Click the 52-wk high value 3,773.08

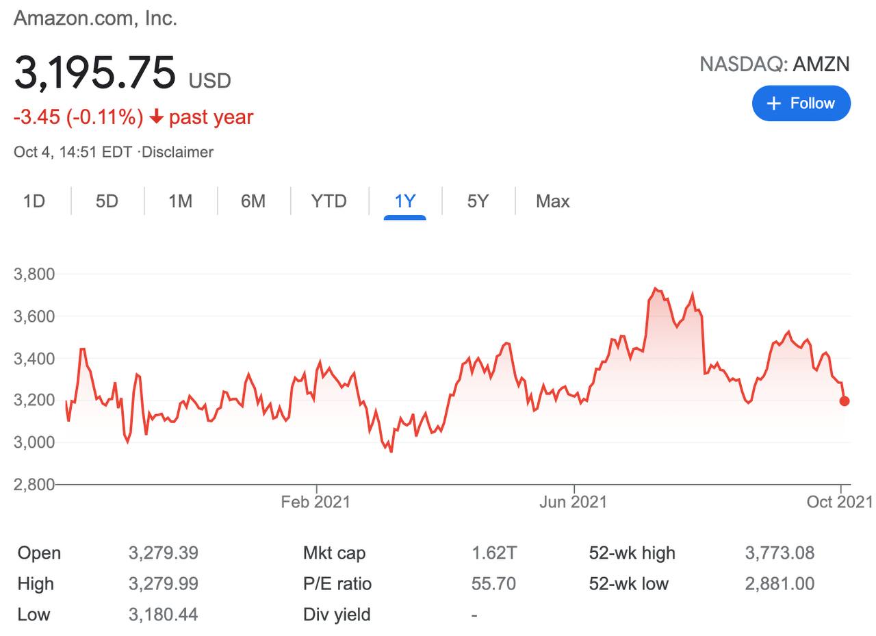coord(780,552)
